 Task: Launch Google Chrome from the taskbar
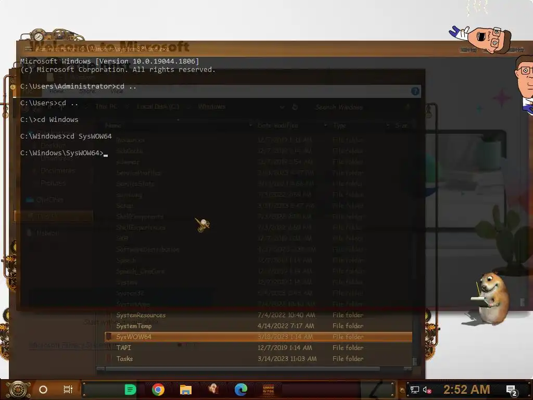point(158,390)
